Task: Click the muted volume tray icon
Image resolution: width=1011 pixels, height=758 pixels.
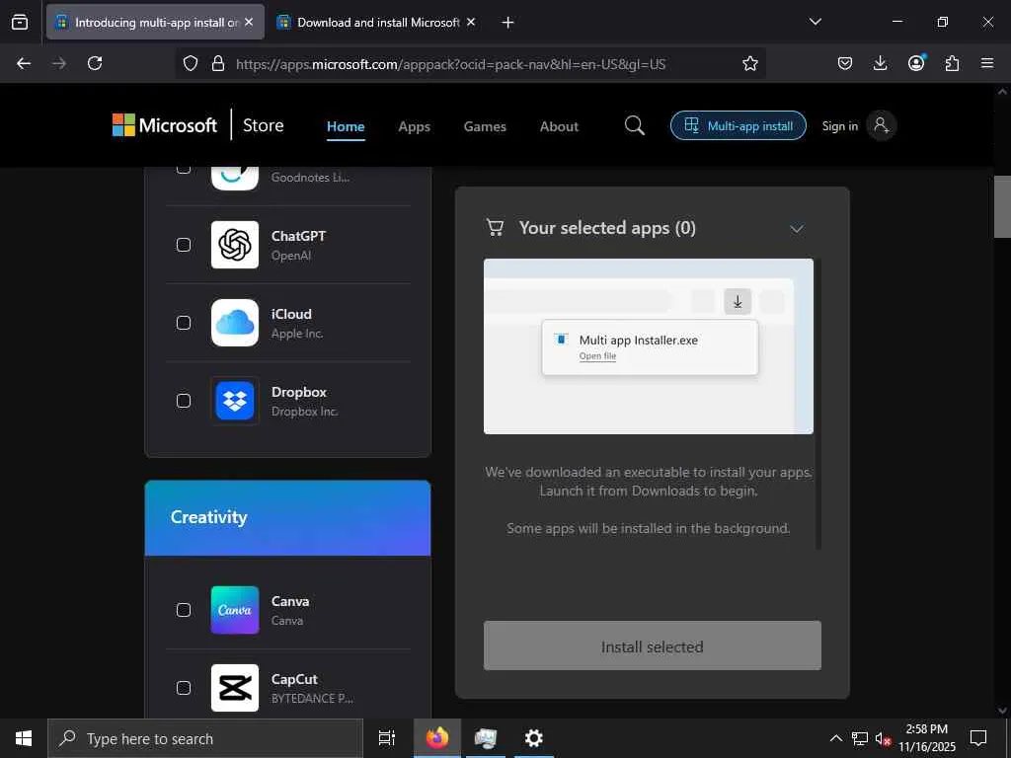Action: pyautogui.click(x=883, y=738)
